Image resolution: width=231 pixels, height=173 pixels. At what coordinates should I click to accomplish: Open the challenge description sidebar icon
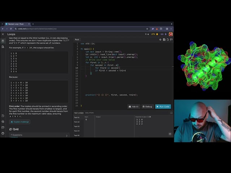pos(3,41)
